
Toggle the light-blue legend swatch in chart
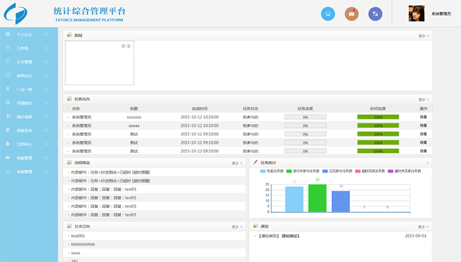[x=263, y=171]
